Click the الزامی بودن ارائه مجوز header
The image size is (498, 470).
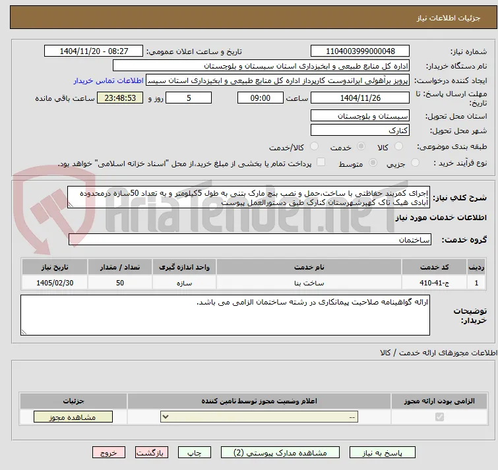point(439,401)
